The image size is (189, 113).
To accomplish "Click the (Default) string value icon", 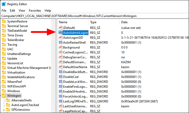I will (60, 28).
